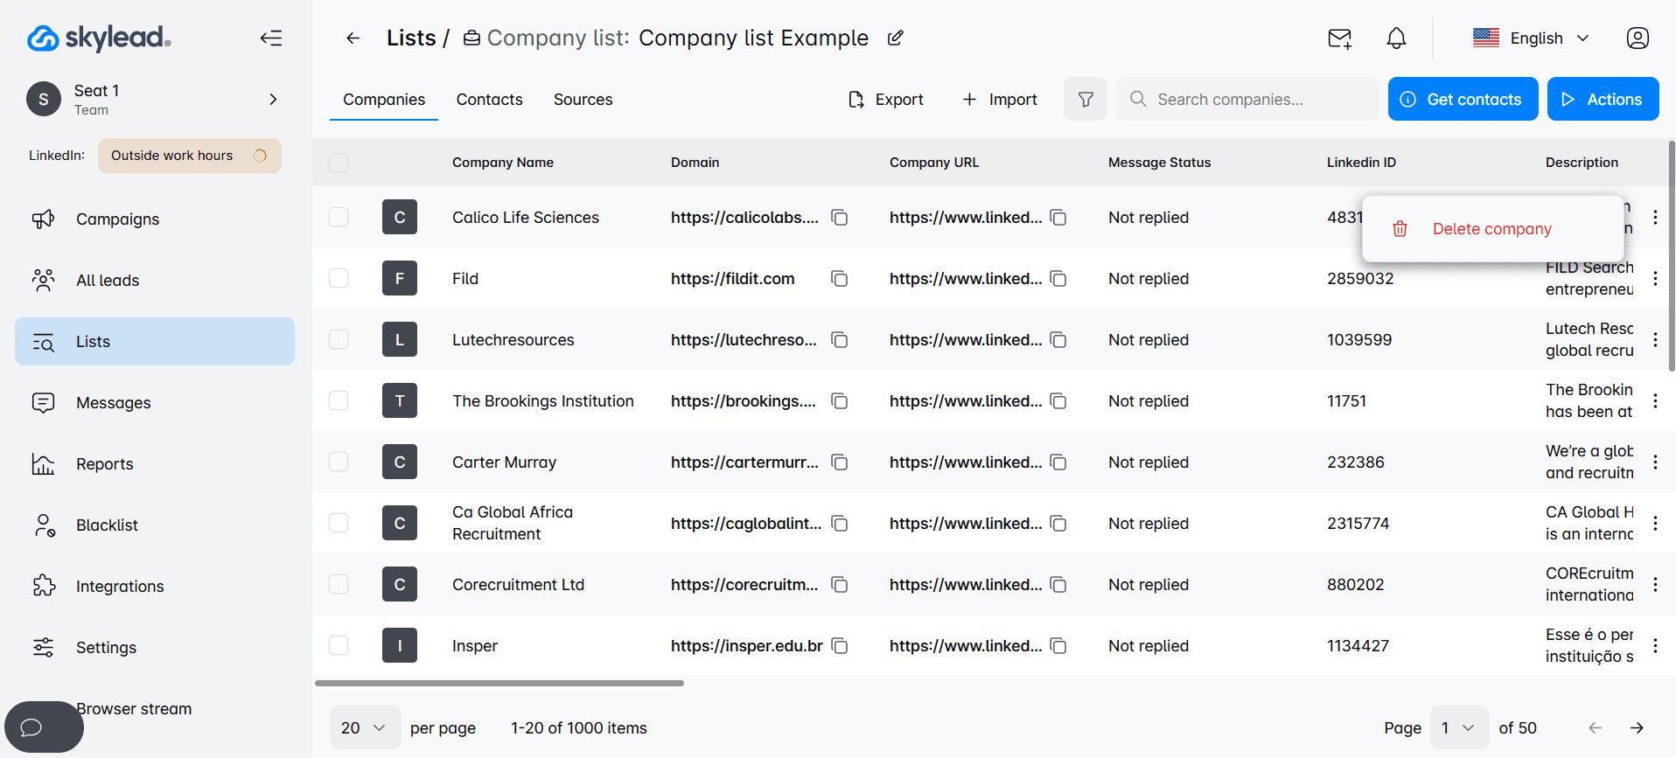The image size is (1676, 758).
Task: Switch to the Sources tab
Action: (583, 100)
